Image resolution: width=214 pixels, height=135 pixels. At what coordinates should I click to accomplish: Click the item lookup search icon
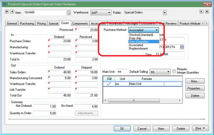[68, 13]
